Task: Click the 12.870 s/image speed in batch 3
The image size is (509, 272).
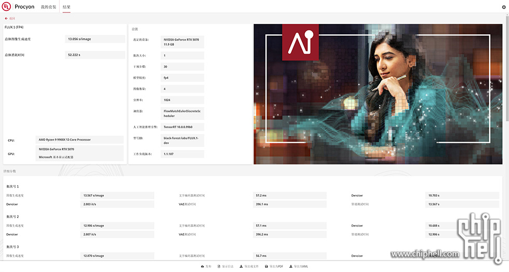Action: [x=117, y=256]
